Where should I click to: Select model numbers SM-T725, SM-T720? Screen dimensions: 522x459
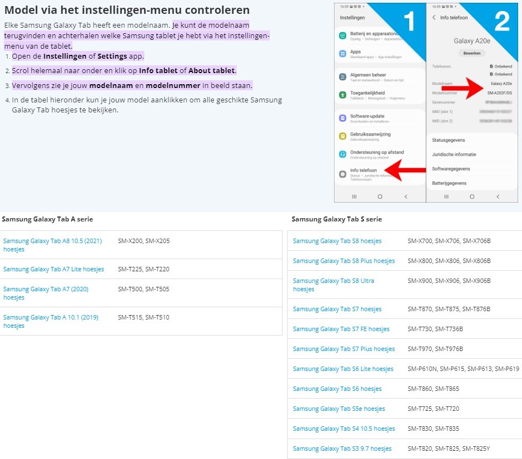pyautogui.click(x=434, y=409)
